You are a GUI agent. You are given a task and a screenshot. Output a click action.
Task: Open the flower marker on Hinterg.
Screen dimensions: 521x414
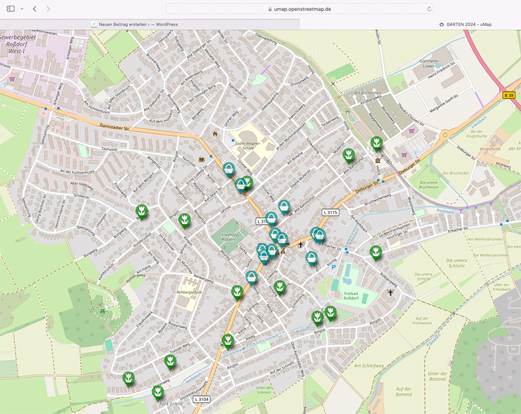coord(280,288)
